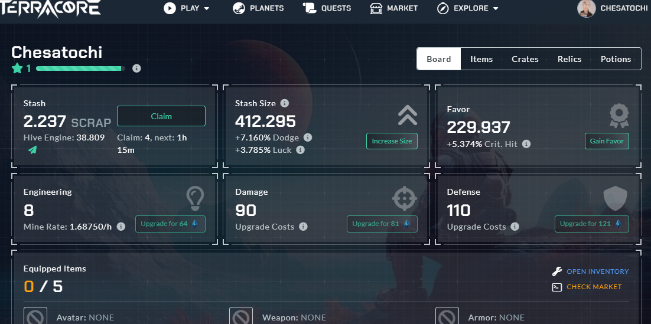Click the Favor ribbon badge icon
This screenshot has width=651, height=324.
tap(619, 116)
